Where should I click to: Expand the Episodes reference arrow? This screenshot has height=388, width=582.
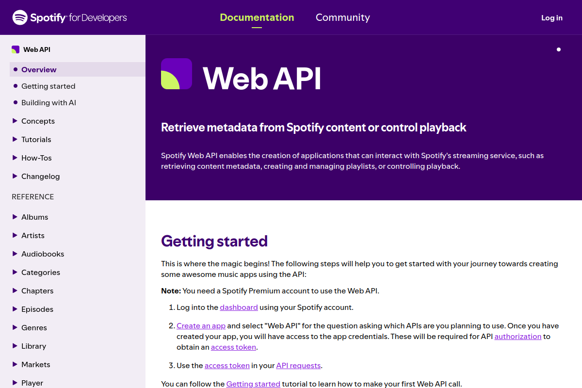click(15, 309)
